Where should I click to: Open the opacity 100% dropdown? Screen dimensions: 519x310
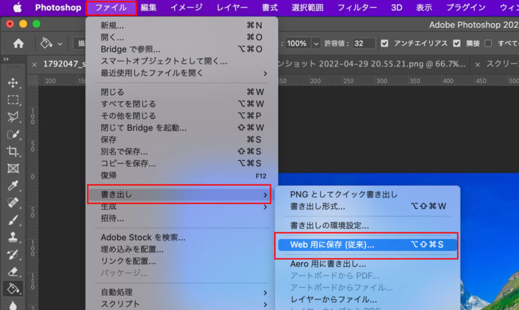[x=316, y=43]
